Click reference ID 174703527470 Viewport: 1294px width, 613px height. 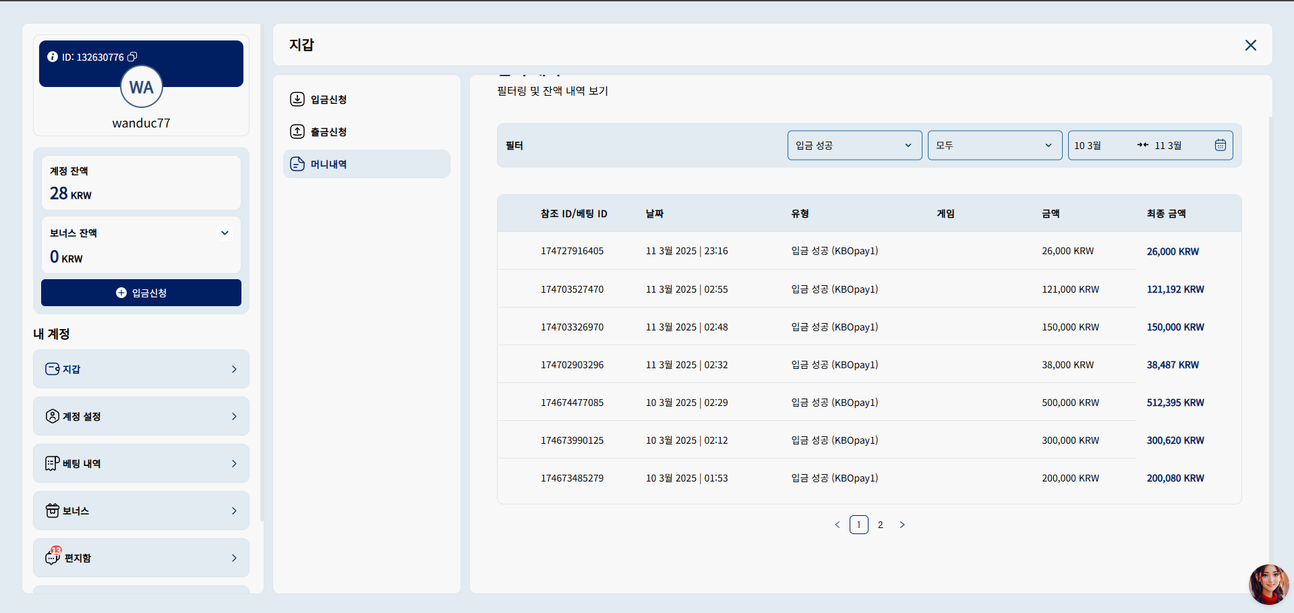click(572, 289)
